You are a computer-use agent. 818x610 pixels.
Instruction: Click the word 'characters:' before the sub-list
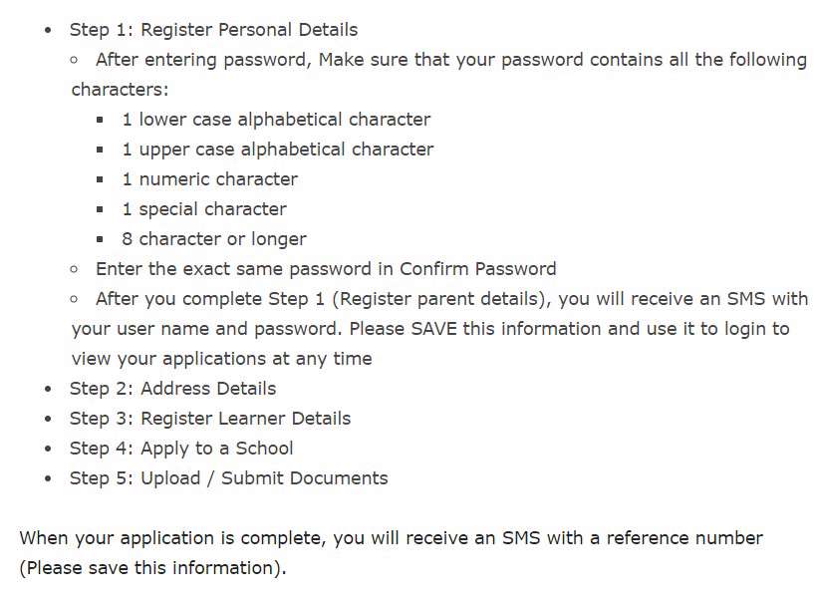120,90
